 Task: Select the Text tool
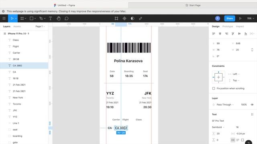51,18
